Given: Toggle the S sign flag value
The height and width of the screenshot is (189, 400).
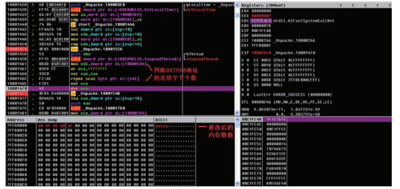Looking at the screenshot, I should 248,80.
